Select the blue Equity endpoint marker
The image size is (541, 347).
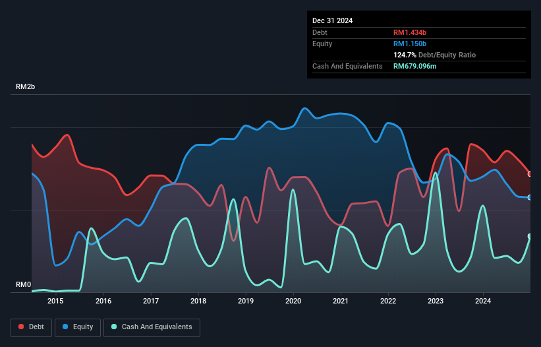(530, 197)
